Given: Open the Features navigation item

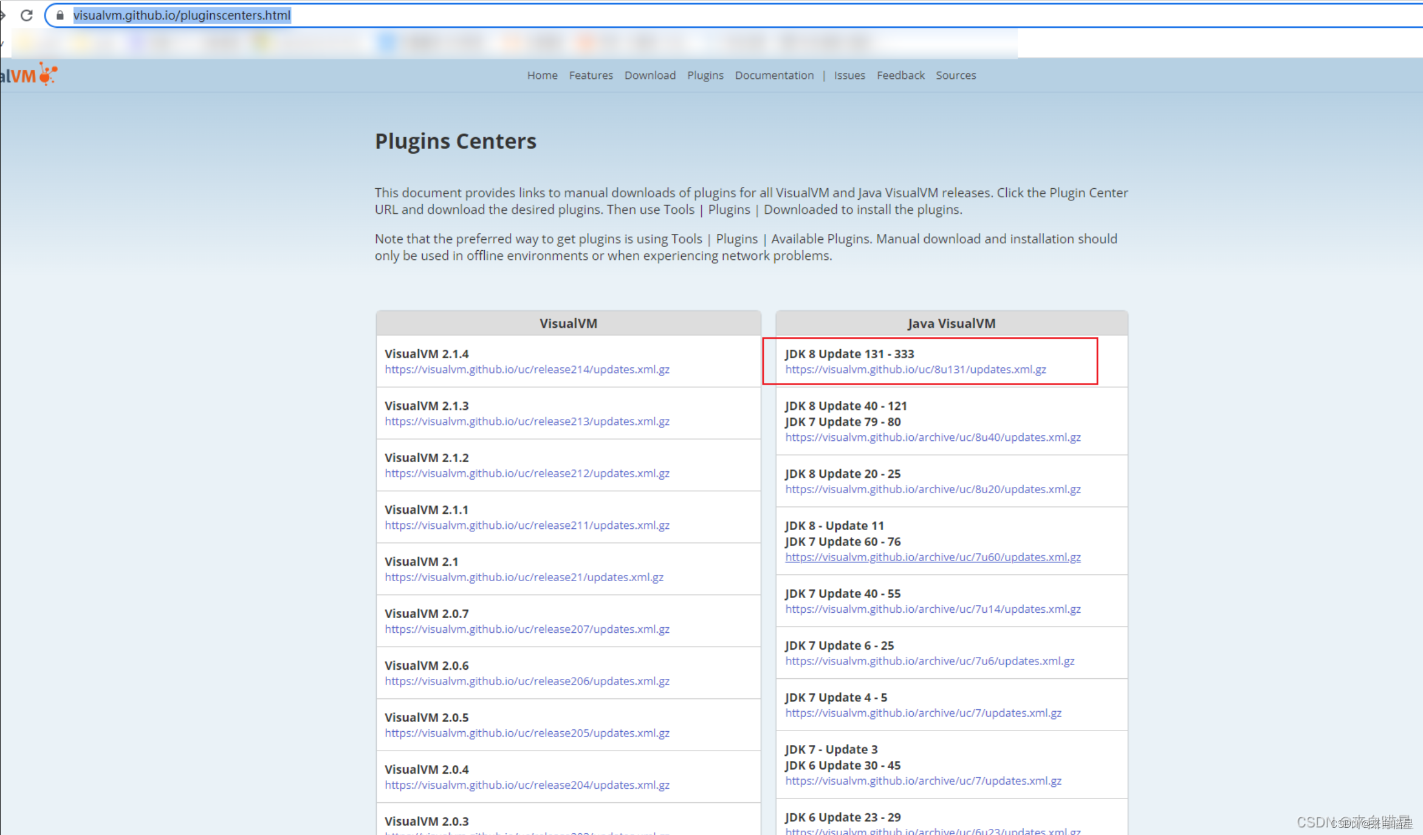Looking at the screenshot, I should point(591,75).
